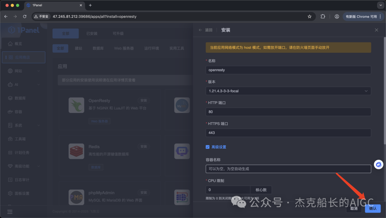Click the address bar URL
Image resolution: width=386 pixels, height=218 pixels.
pyautogui.click(x=94, y=16)
